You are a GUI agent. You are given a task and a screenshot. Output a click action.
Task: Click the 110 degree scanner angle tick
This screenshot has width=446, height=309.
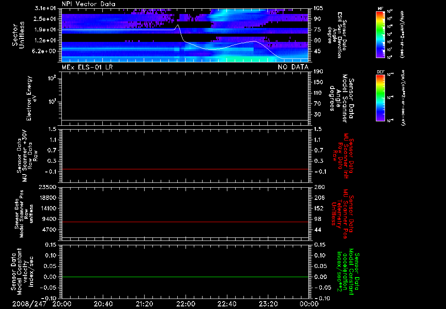click(318, 93)
